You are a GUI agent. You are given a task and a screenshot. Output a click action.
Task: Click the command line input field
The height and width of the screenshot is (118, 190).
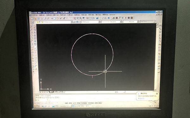(85, 100)
